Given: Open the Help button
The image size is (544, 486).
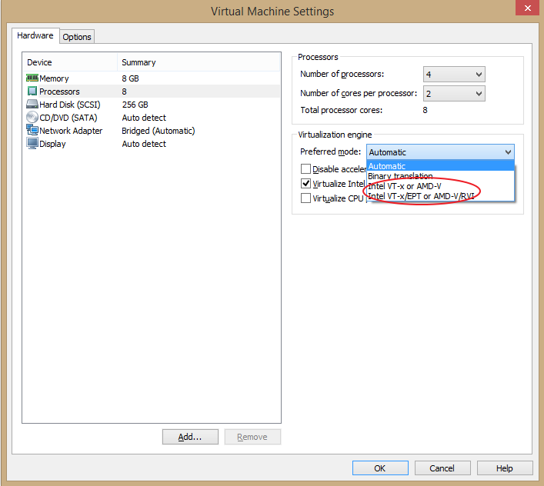Looking at the screenshot, I should point(505,468).
